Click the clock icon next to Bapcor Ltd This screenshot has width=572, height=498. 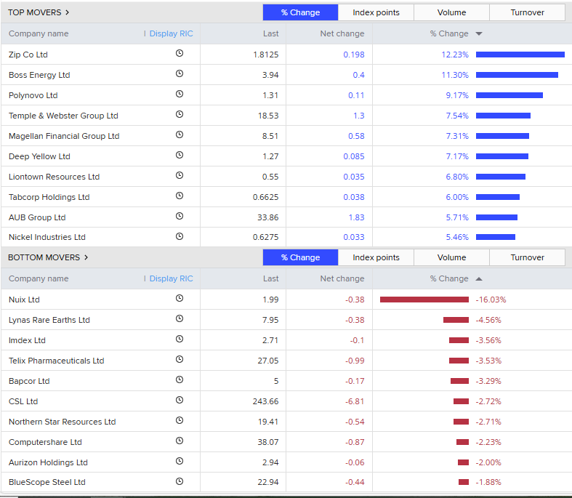click(179, 379)
